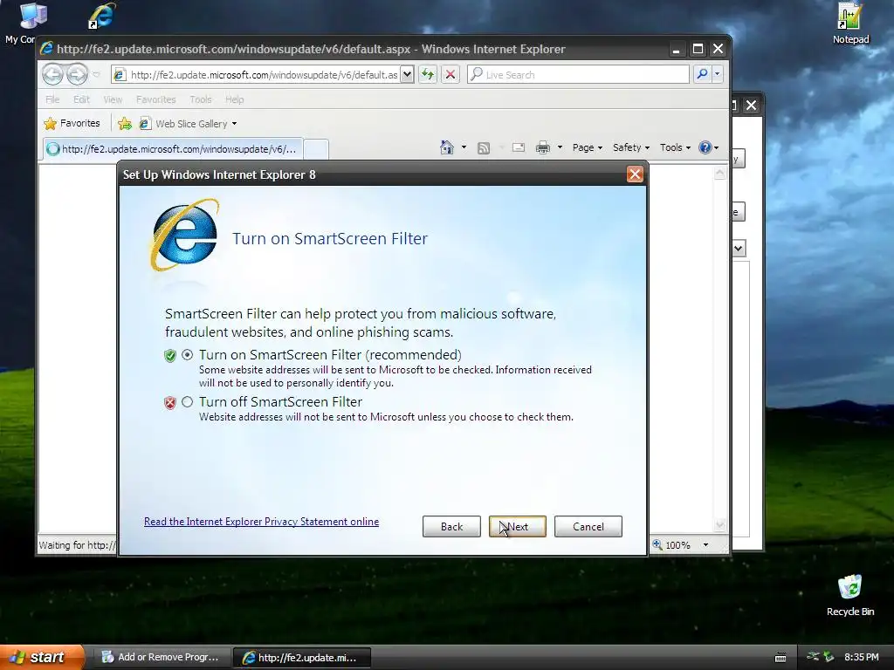Viewport: 894px width, 670px height.
Task: Click the network connection tray icon
Action: pos(813,657)
